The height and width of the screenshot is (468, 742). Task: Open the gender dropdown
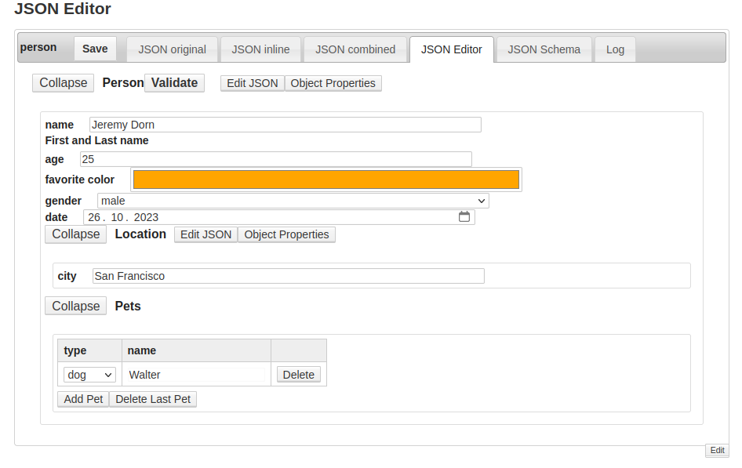(x=293, y=201)
